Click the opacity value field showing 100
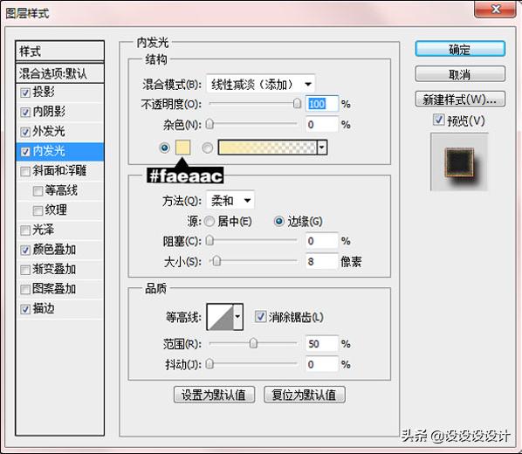522x454 pixels. 321,104
